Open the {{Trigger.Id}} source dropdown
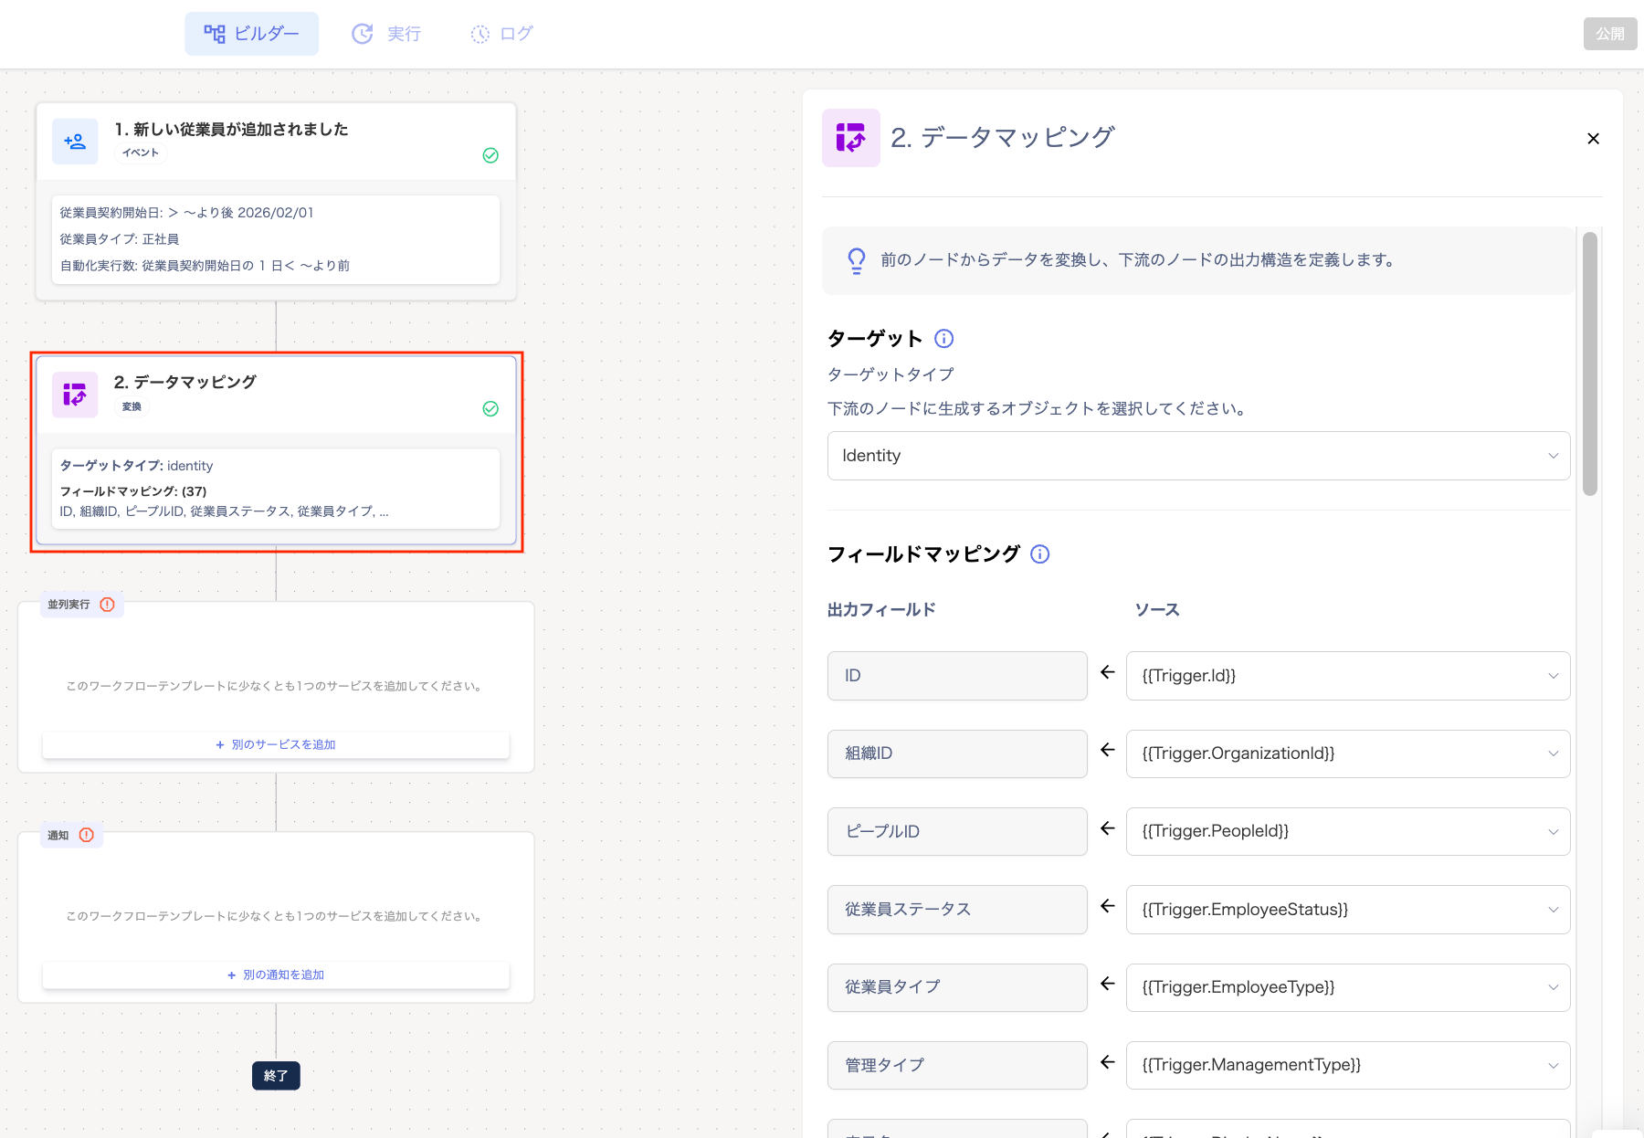 (1348, 676)
